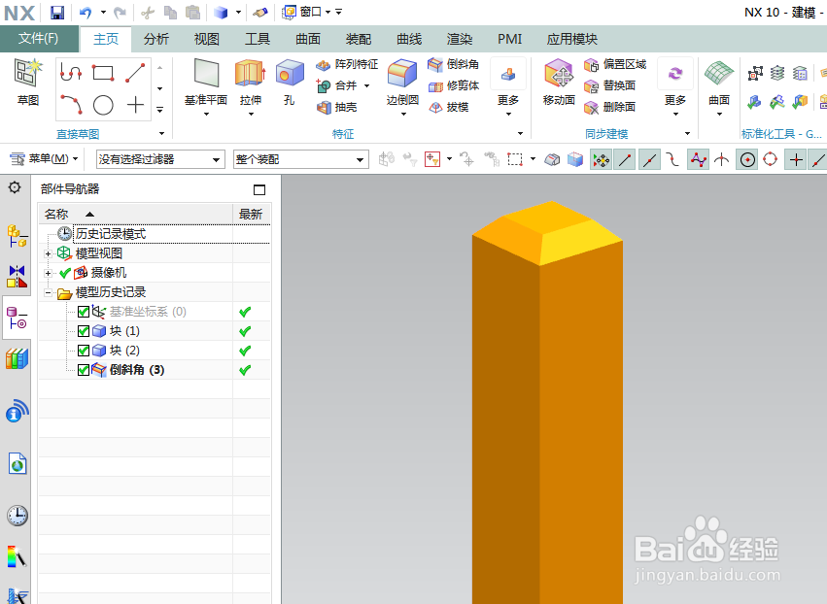Open the History clock sidebar icon
827x604 pixels.
coord(17,515)
